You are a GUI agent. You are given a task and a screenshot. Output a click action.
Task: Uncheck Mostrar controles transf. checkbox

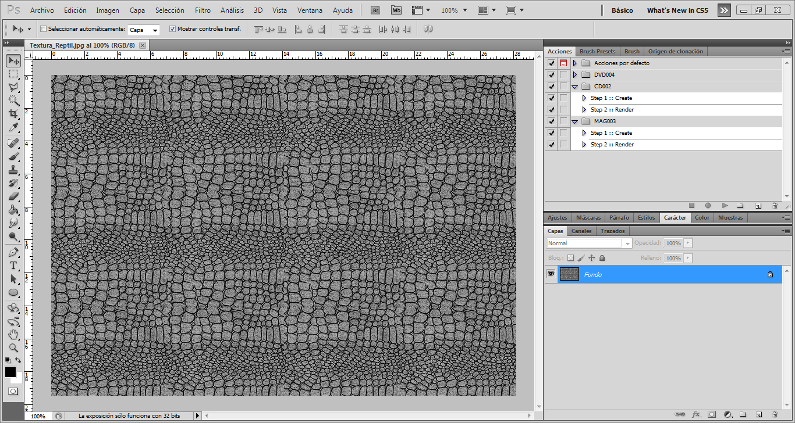172,28
